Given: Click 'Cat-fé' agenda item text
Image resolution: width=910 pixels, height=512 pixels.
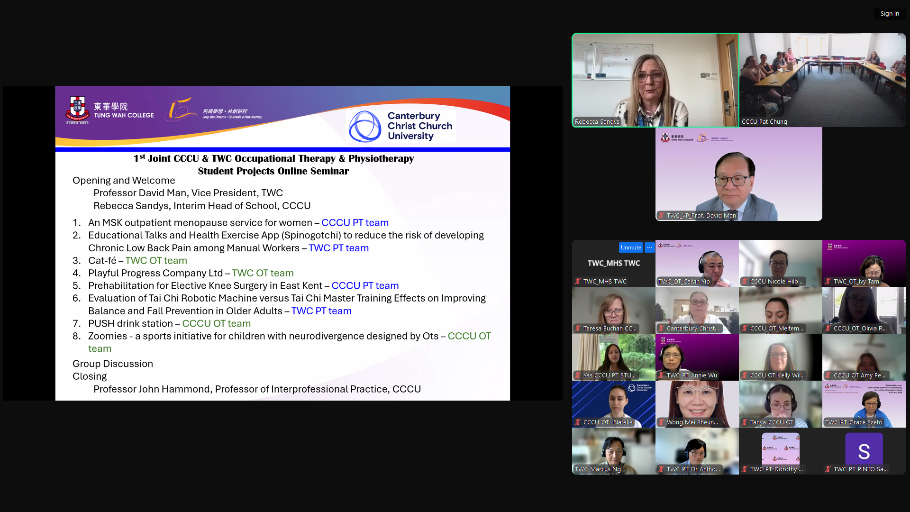Looking at the screenshot, I should 102,261.
